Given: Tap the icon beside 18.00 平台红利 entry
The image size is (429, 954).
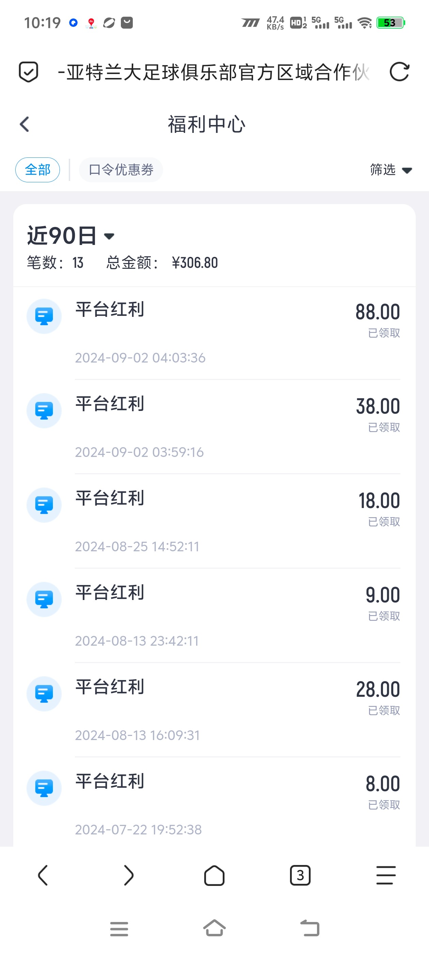Looking at the screenshot, I should pyautogui.click(x=44, y=505).
